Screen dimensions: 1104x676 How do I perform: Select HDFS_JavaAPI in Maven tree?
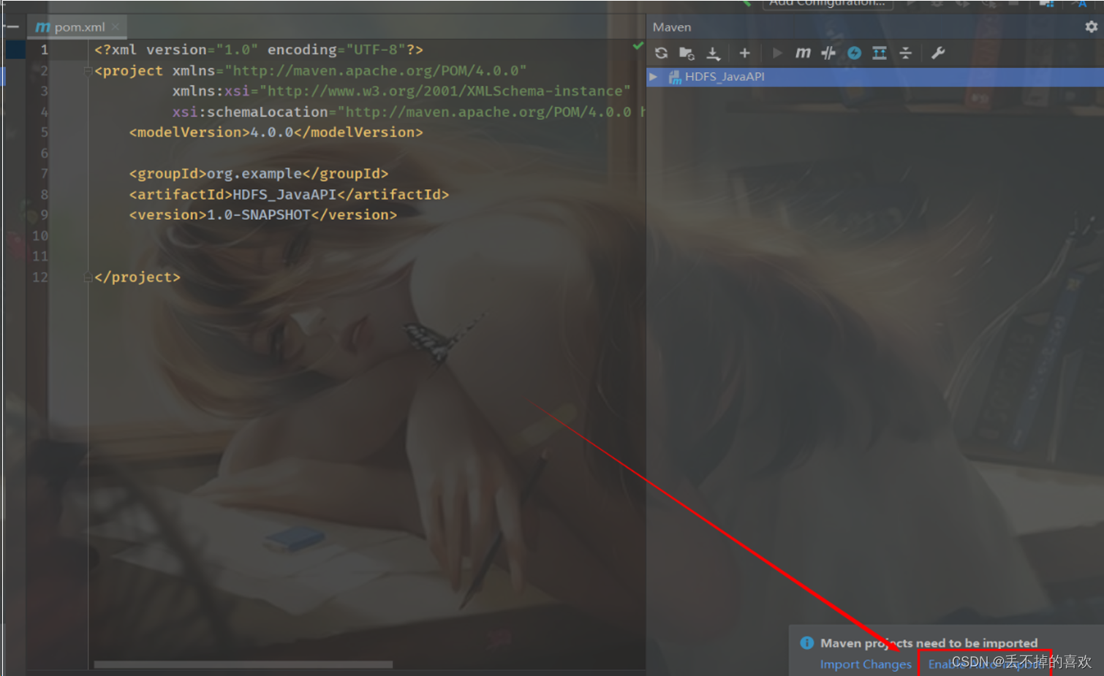click(725, 77)
